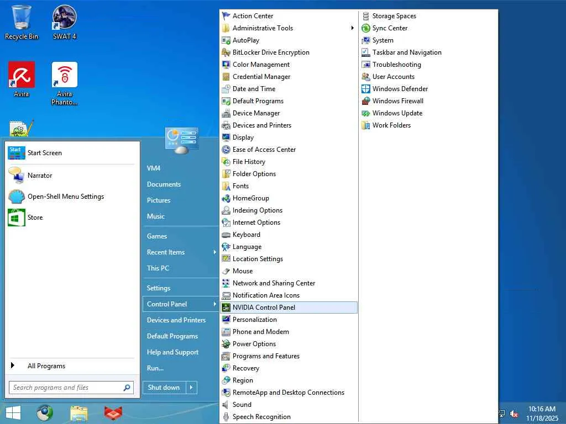This screenshot has height=424, width=566.
Task: Click the Display monitor icon
Action: click(226, 137)
